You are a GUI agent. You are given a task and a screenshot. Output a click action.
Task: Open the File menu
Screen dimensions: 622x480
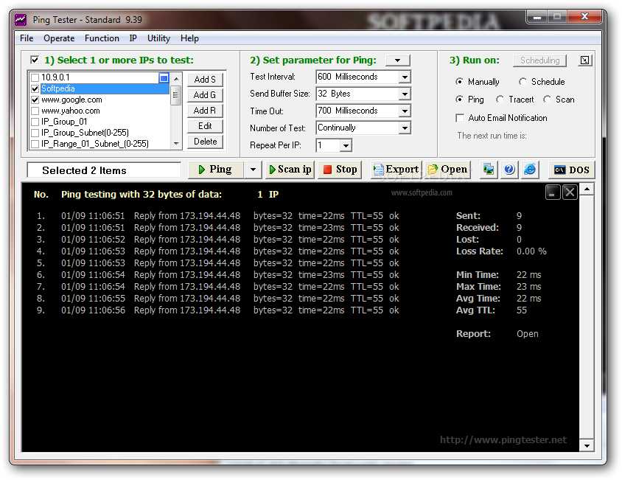tap(27, 38)
